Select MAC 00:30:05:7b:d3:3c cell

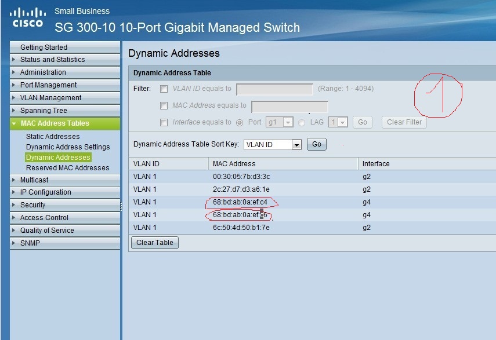point(241,177)
